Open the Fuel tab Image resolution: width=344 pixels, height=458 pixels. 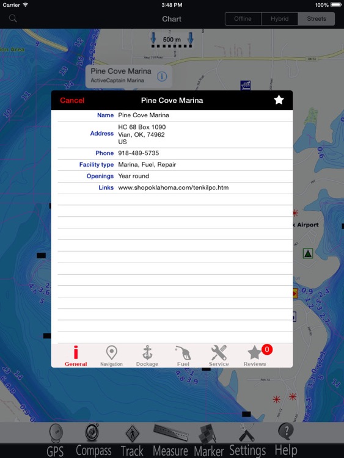click(x=183, y=355)
